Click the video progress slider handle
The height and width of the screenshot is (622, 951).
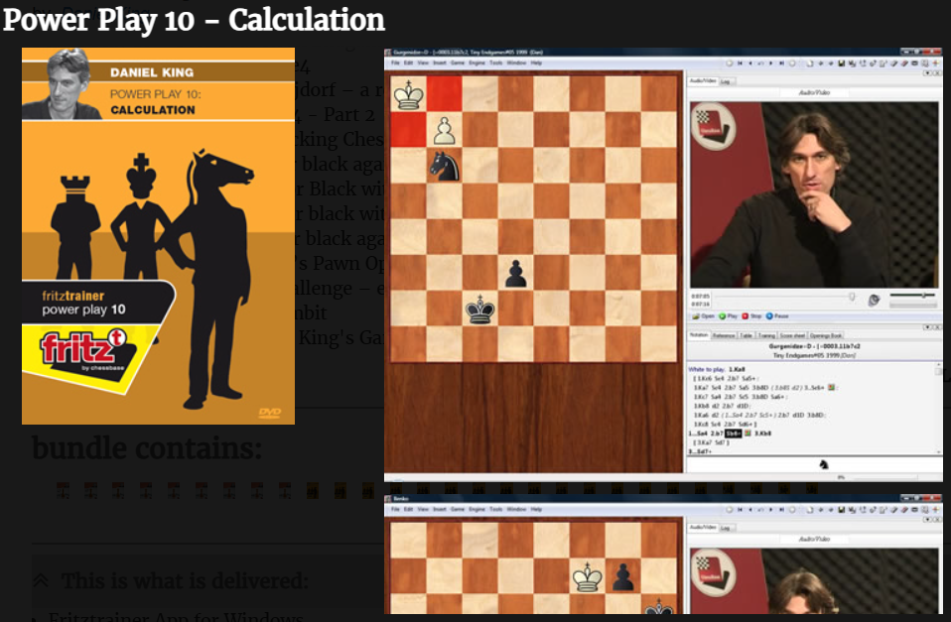tap(852, 297)
